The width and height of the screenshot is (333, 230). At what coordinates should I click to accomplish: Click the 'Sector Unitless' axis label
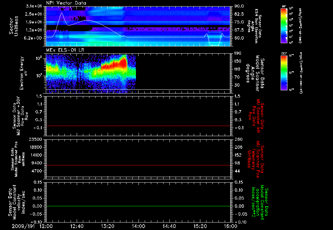[14, 26]
